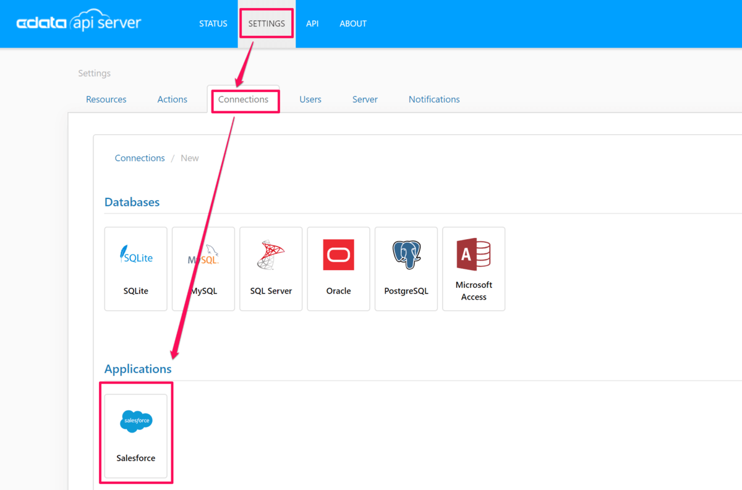Image resolution: width=742 pixels, height=490 pixels.
Task: Choose the PostgreSQL elephant tile
Action: 406,269
